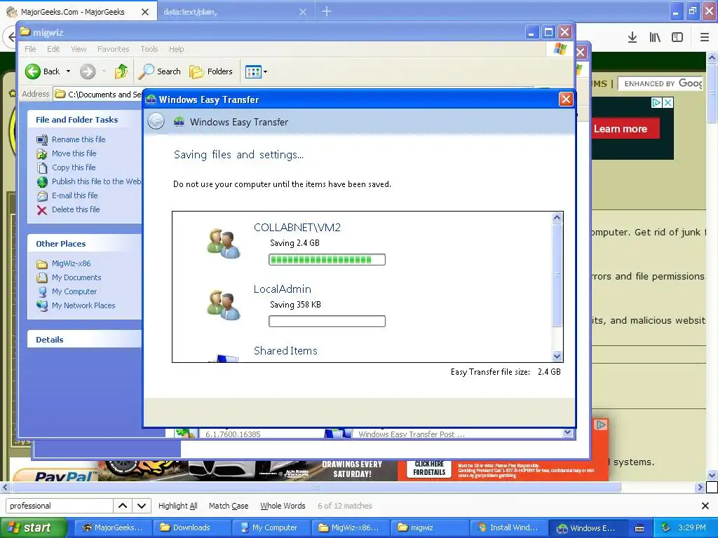This screenshot has width=718, height=538.
Task: Switch to Downloads taskbar button
Action: pyautogui.click(x=191, y=527)
